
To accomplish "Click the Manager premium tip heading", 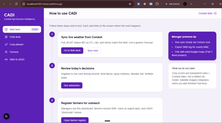I will click(184, 37).
